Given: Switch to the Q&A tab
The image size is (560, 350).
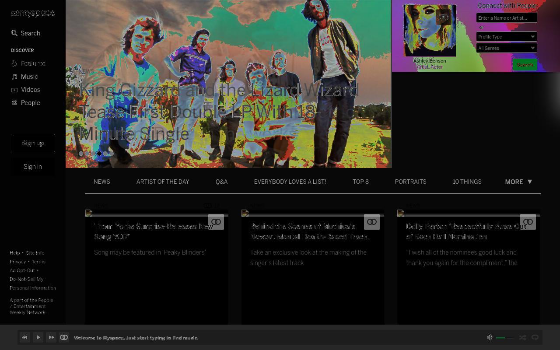Looking at the screenshot, I should click(222, 182).
